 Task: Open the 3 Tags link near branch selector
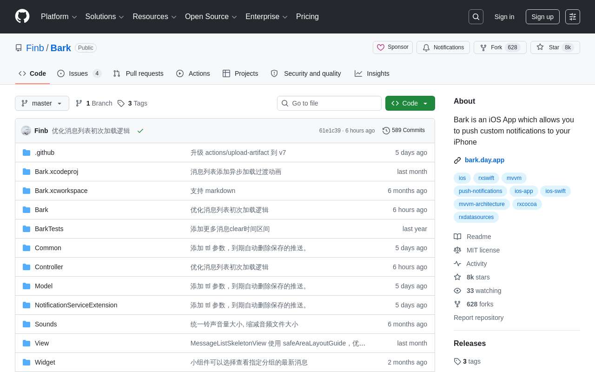(x=132, y=103)
